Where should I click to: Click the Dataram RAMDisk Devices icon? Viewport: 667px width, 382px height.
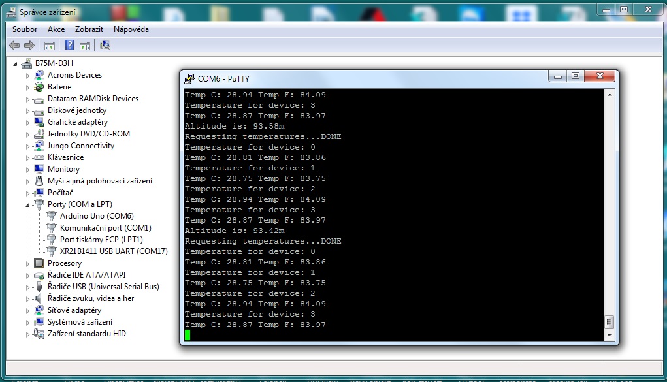pos(39,99)
